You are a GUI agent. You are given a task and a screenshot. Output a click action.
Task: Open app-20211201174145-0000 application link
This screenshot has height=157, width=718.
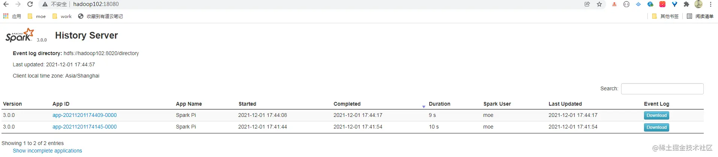point(84,127)
